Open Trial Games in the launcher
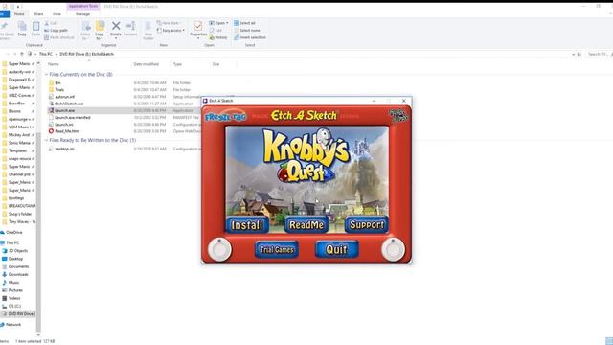Viewport: 613px width, 345px height. 277,249
